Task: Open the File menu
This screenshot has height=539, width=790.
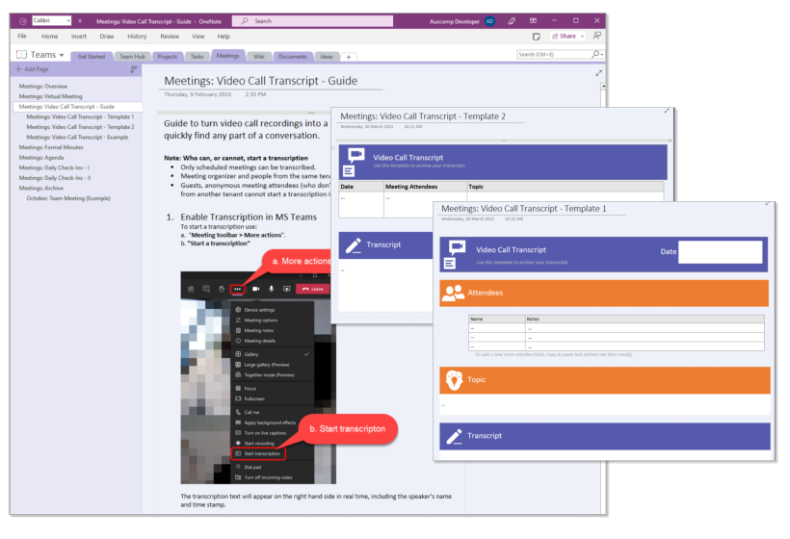Action: pos(22,37)
